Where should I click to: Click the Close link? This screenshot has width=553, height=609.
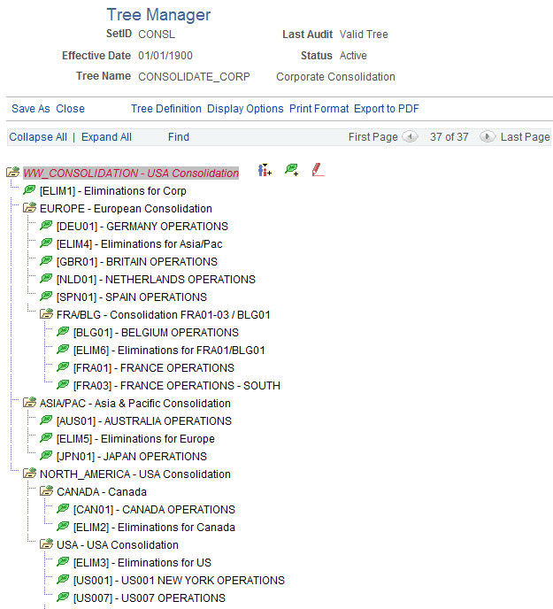click(x=70, y=109)
